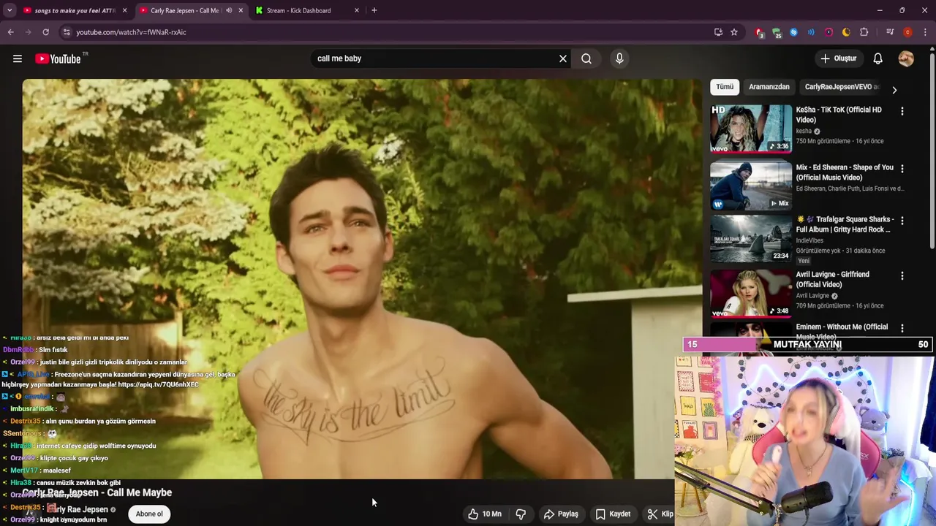This screenshot has width=936, height=526.
Task: Start voice search with the microphone icon
Action: click(619, 58)
